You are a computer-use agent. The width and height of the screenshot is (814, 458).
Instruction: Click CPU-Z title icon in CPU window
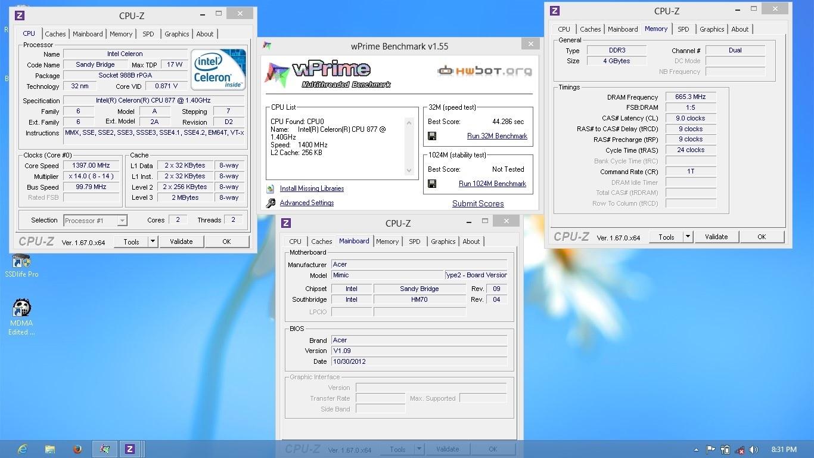(x=19, y=16)
